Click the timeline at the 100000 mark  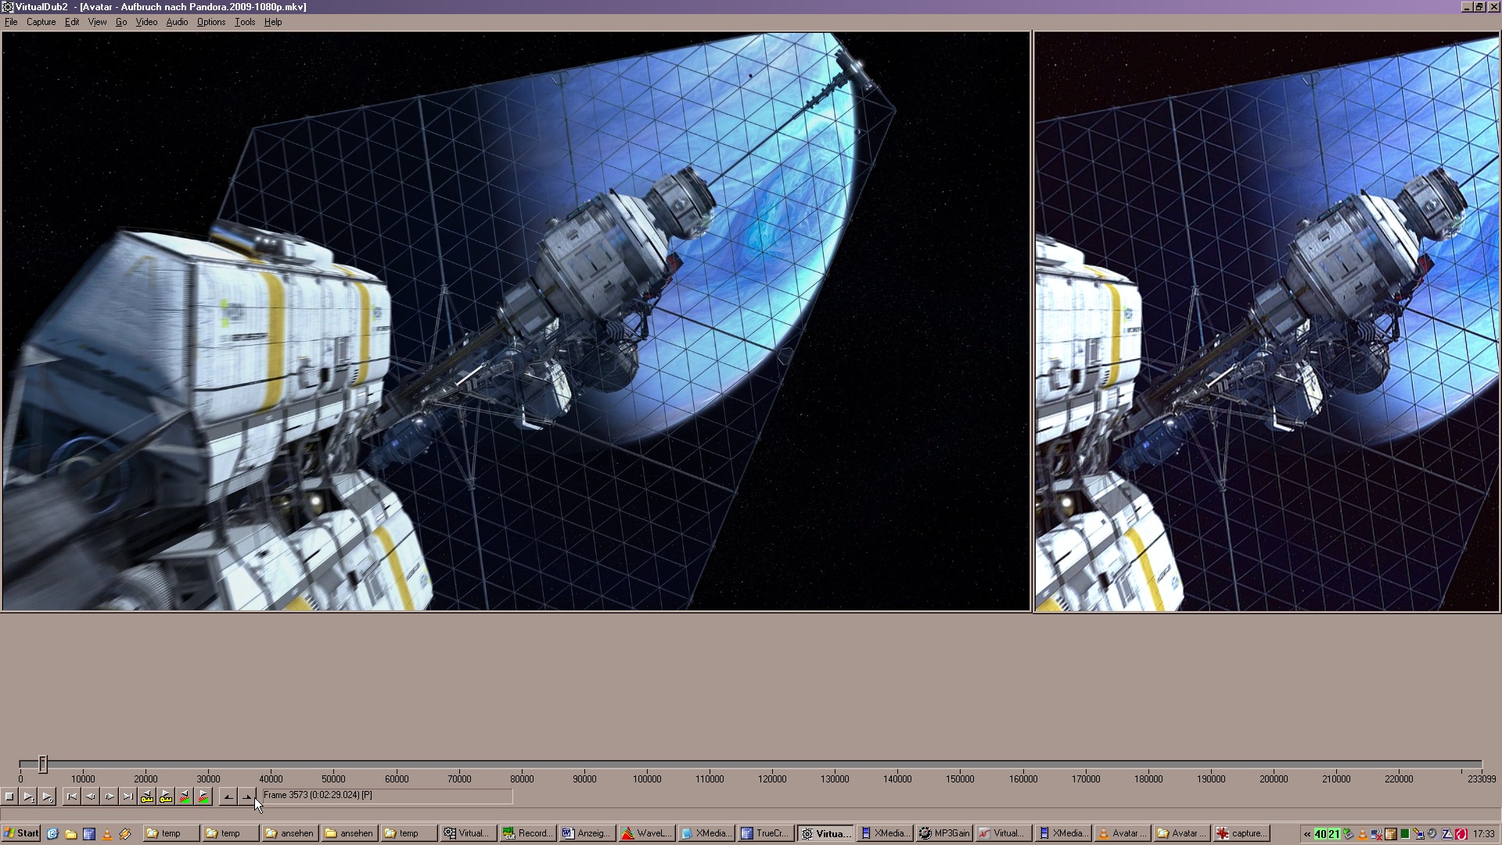click(647, 764)
